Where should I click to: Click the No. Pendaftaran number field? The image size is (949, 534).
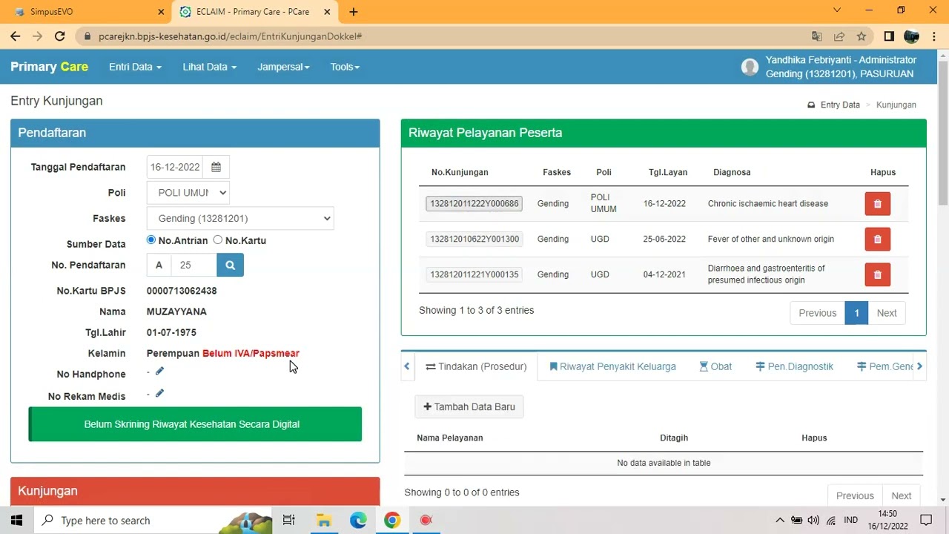click(x=194, y=265)
